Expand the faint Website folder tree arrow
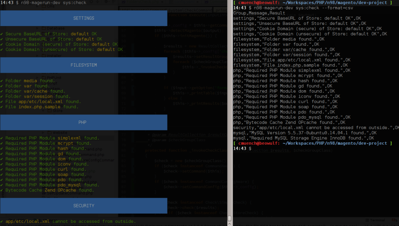 (x=43, y=133)
